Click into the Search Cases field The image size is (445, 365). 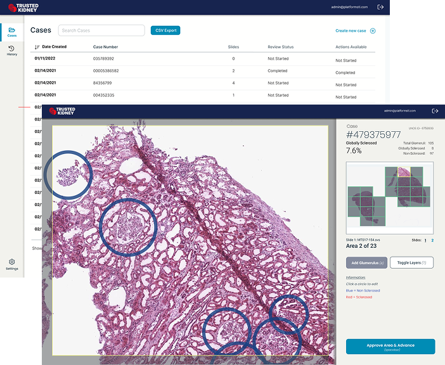coord(101,30)
